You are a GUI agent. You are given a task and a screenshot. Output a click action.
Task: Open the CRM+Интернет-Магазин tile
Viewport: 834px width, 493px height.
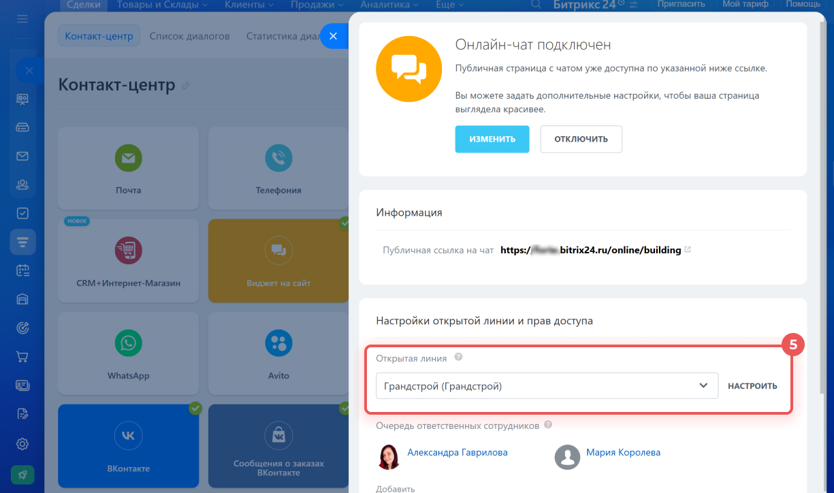click(x=129, y=261)
